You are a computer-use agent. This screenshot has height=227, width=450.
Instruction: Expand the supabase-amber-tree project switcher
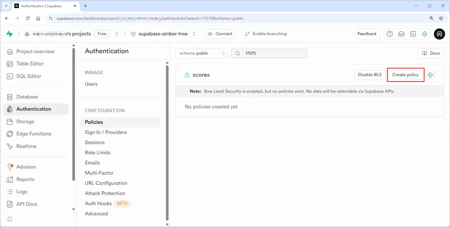[194, 34]
